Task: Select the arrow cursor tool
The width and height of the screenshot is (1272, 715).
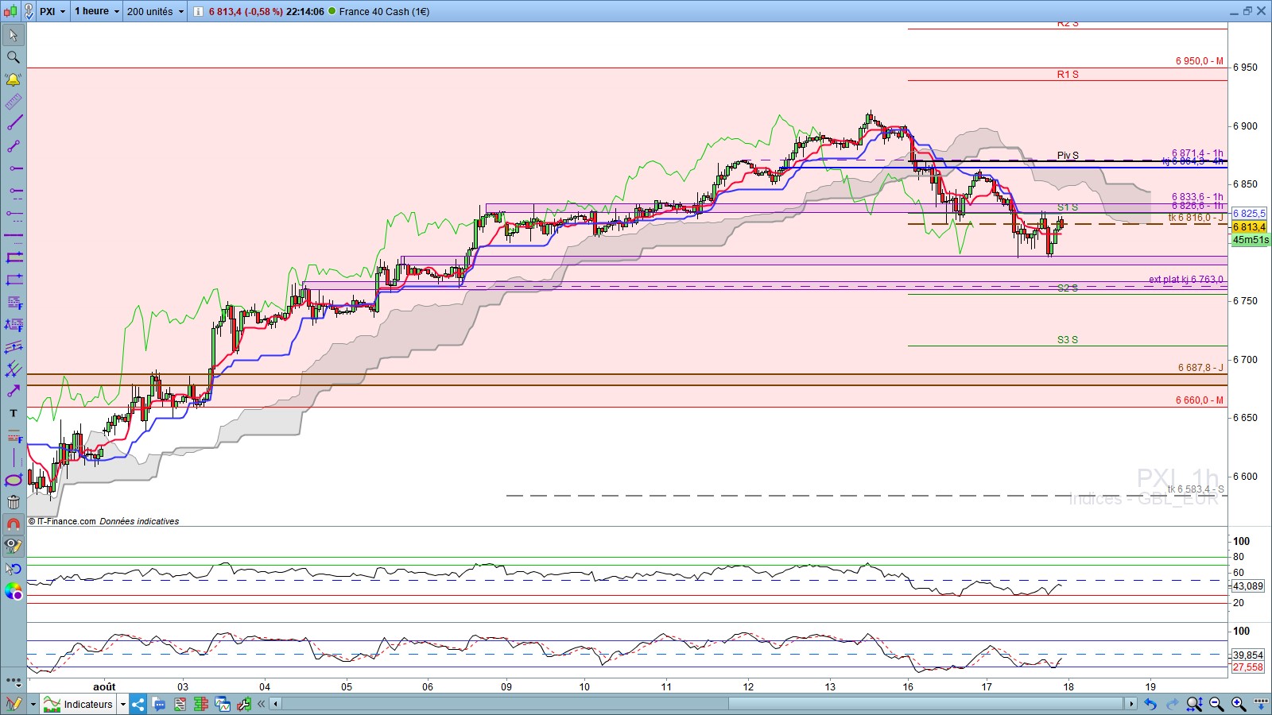Action: point(14,35)
